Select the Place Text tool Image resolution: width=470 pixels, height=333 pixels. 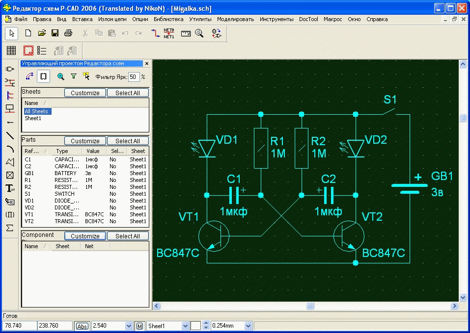10,188
